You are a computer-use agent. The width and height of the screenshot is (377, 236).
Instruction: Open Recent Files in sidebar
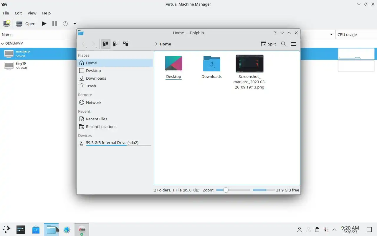click(115, 119)
